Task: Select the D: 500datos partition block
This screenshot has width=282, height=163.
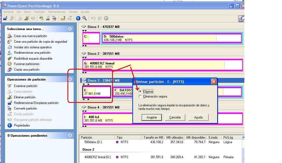Action: click(x=172, y=38)
